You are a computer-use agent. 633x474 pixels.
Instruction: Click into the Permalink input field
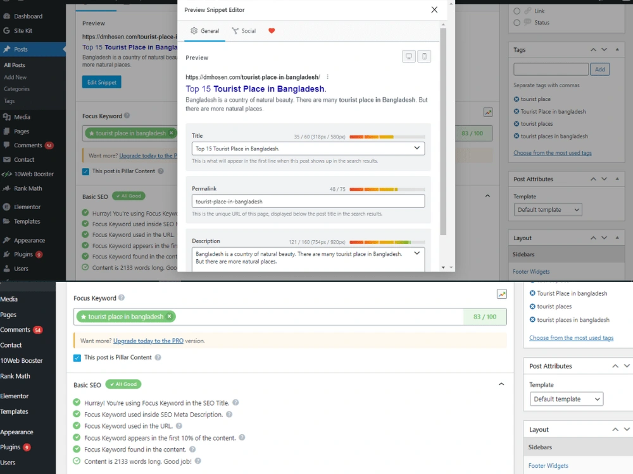click(308, 201)
